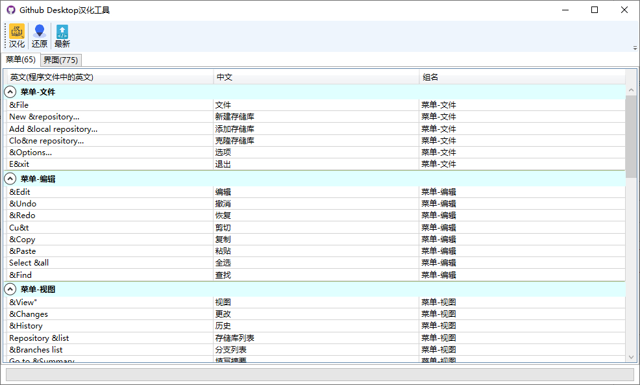Click the 英文 column header
640x385 pixels.
tap(110, 77)
